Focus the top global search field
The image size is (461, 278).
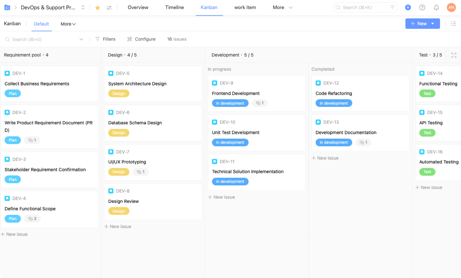click(364, 8)
